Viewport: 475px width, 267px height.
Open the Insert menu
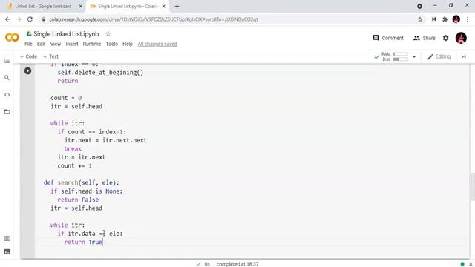(72, 44)
